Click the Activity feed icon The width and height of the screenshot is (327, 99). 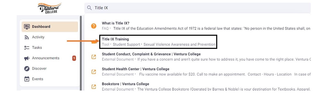(27, 37)
